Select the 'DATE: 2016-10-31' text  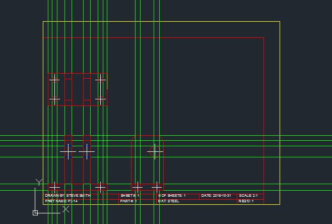point(216,196)
